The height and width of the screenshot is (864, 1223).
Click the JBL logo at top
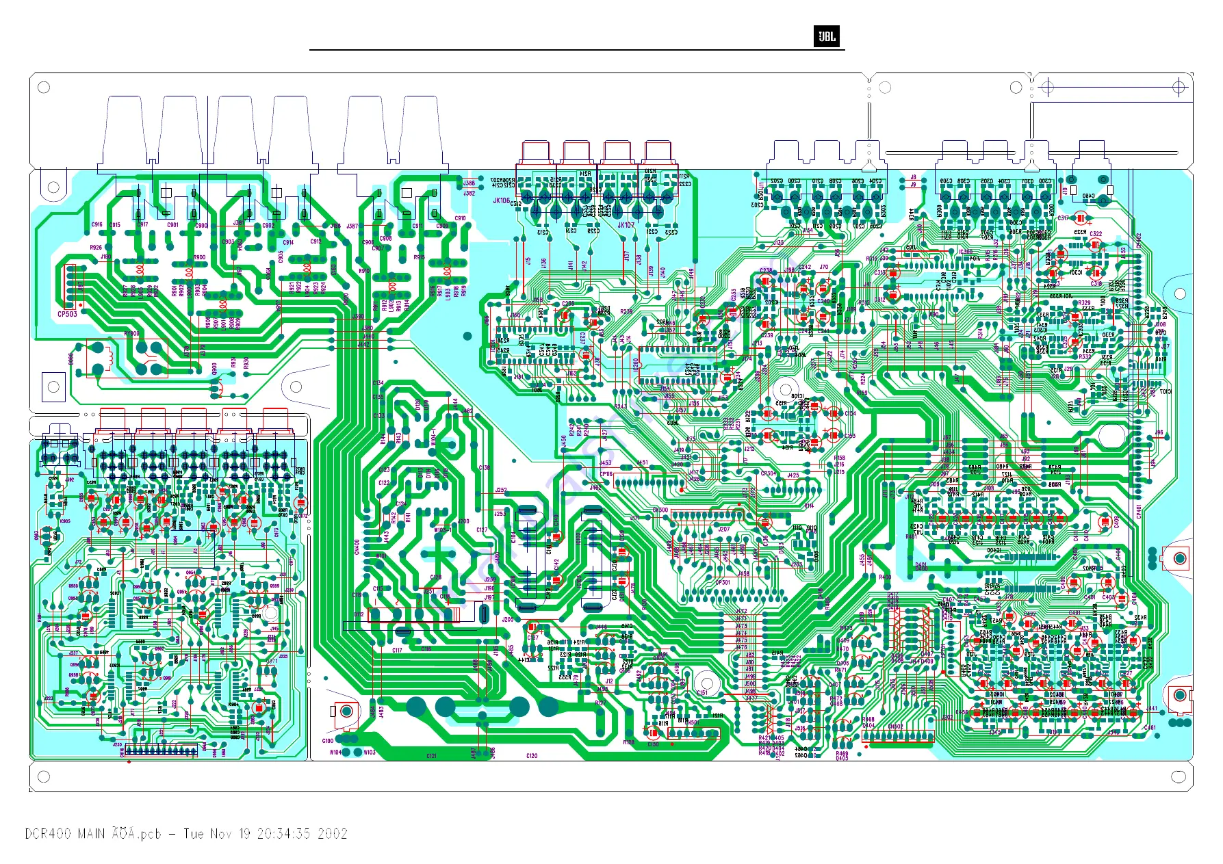(x=827, y=36)
